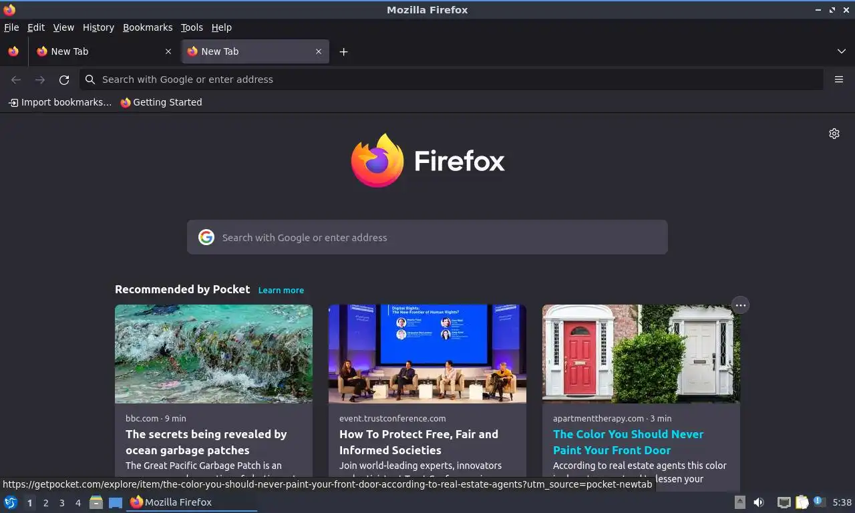The width and height of the screenshot is (855, 513).
Task: Click the 5:38 clock
Action: click(x=842, y=502)
